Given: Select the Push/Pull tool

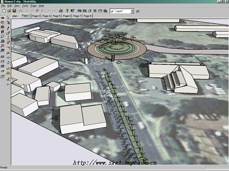Looking at the screenshot, I should [8, 53].
